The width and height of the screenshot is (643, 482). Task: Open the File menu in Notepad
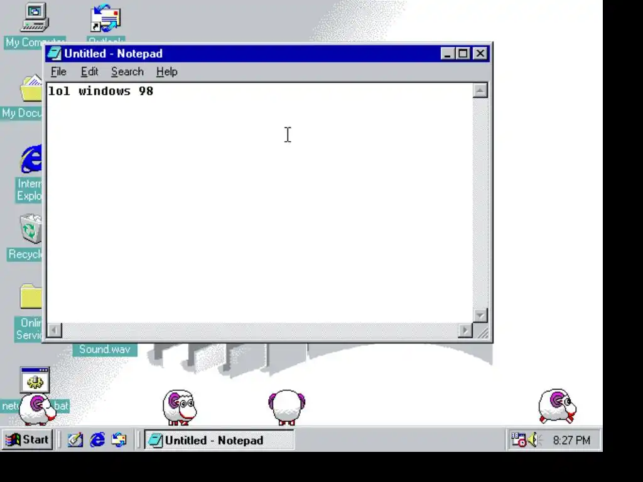(x=58, y=72)
